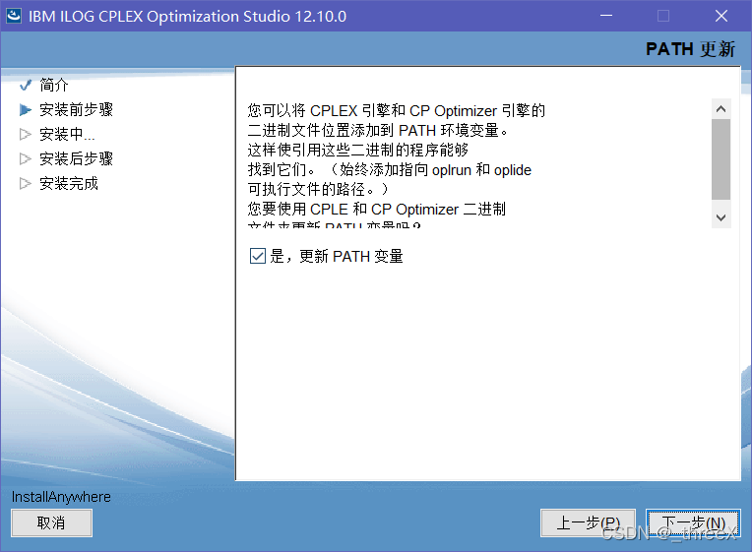Click the PATH 更新 heading
The image size is (752, 552).
tap(690, 49)
